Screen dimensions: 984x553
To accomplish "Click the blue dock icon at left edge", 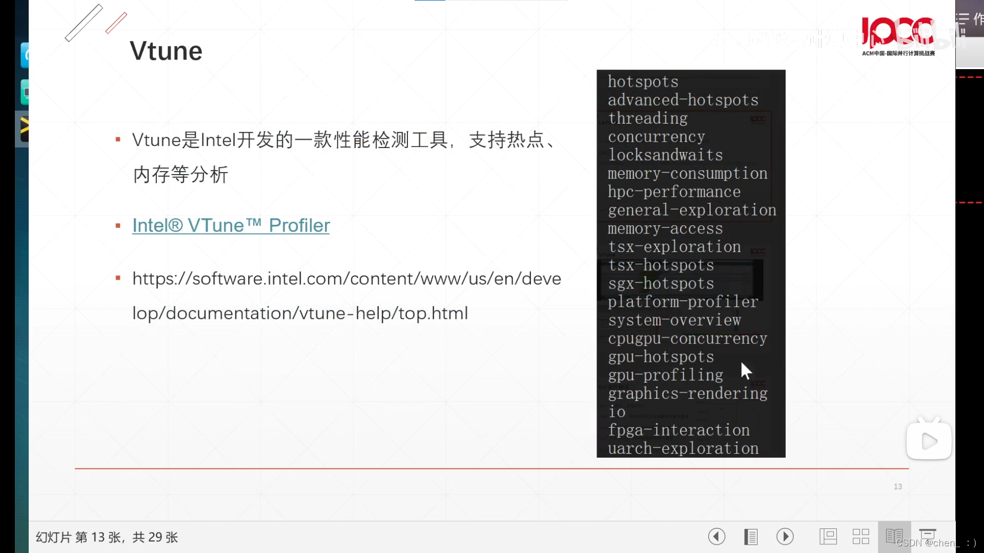I will point(24,55).
